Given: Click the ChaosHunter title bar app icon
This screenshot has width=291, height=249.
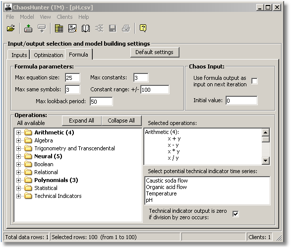Looking at the screenshot, I should pyautogui.click(x=8, y=7).
